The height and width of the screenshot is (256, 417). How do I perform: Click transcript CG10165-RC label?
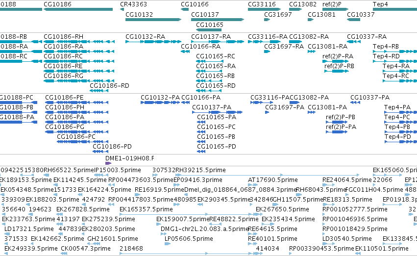[216, 56]
